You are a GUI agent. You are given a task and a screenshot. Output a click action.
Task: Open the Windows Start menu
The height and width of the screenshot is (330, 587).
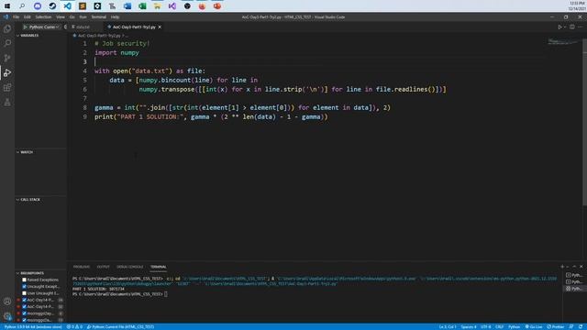click(7, 6)
